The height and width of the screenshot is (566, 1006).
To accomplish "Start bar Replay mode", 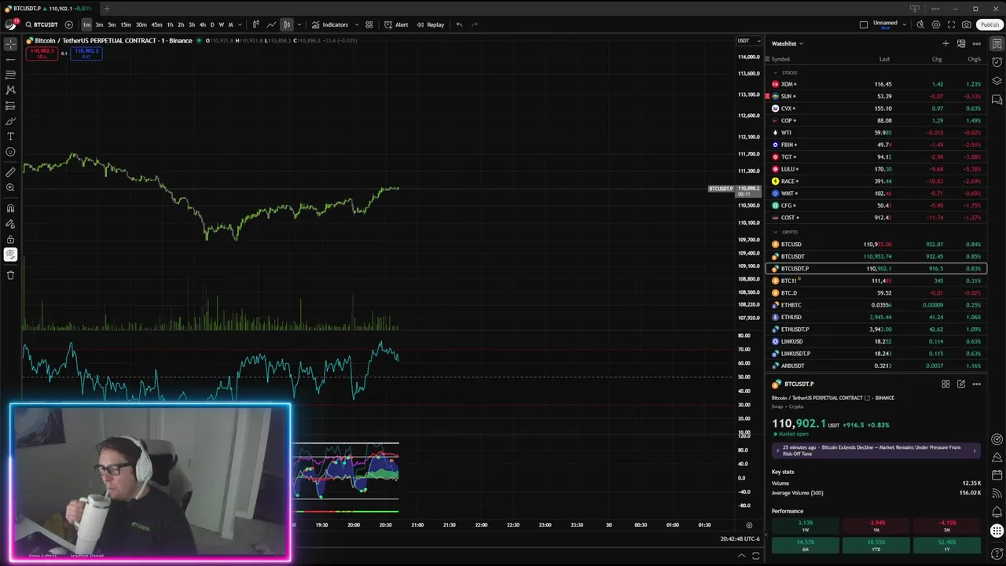I will 431,24.
